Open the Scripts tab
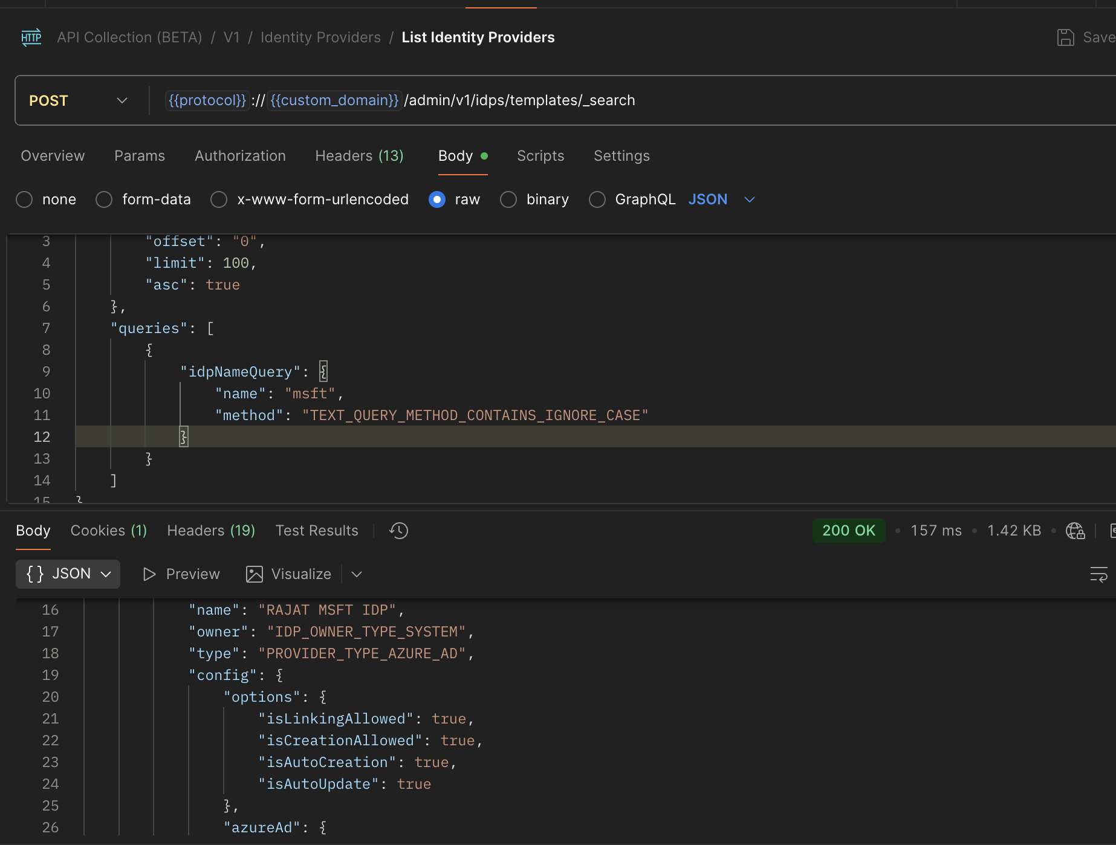Screen dimensions: 1116x845 pos(540,156)
